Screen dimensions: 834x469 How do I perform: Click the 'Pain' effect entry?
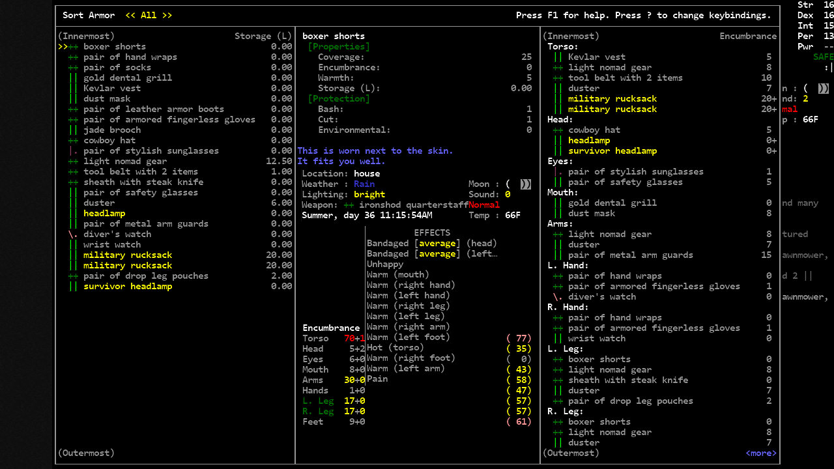coord(377,378)
